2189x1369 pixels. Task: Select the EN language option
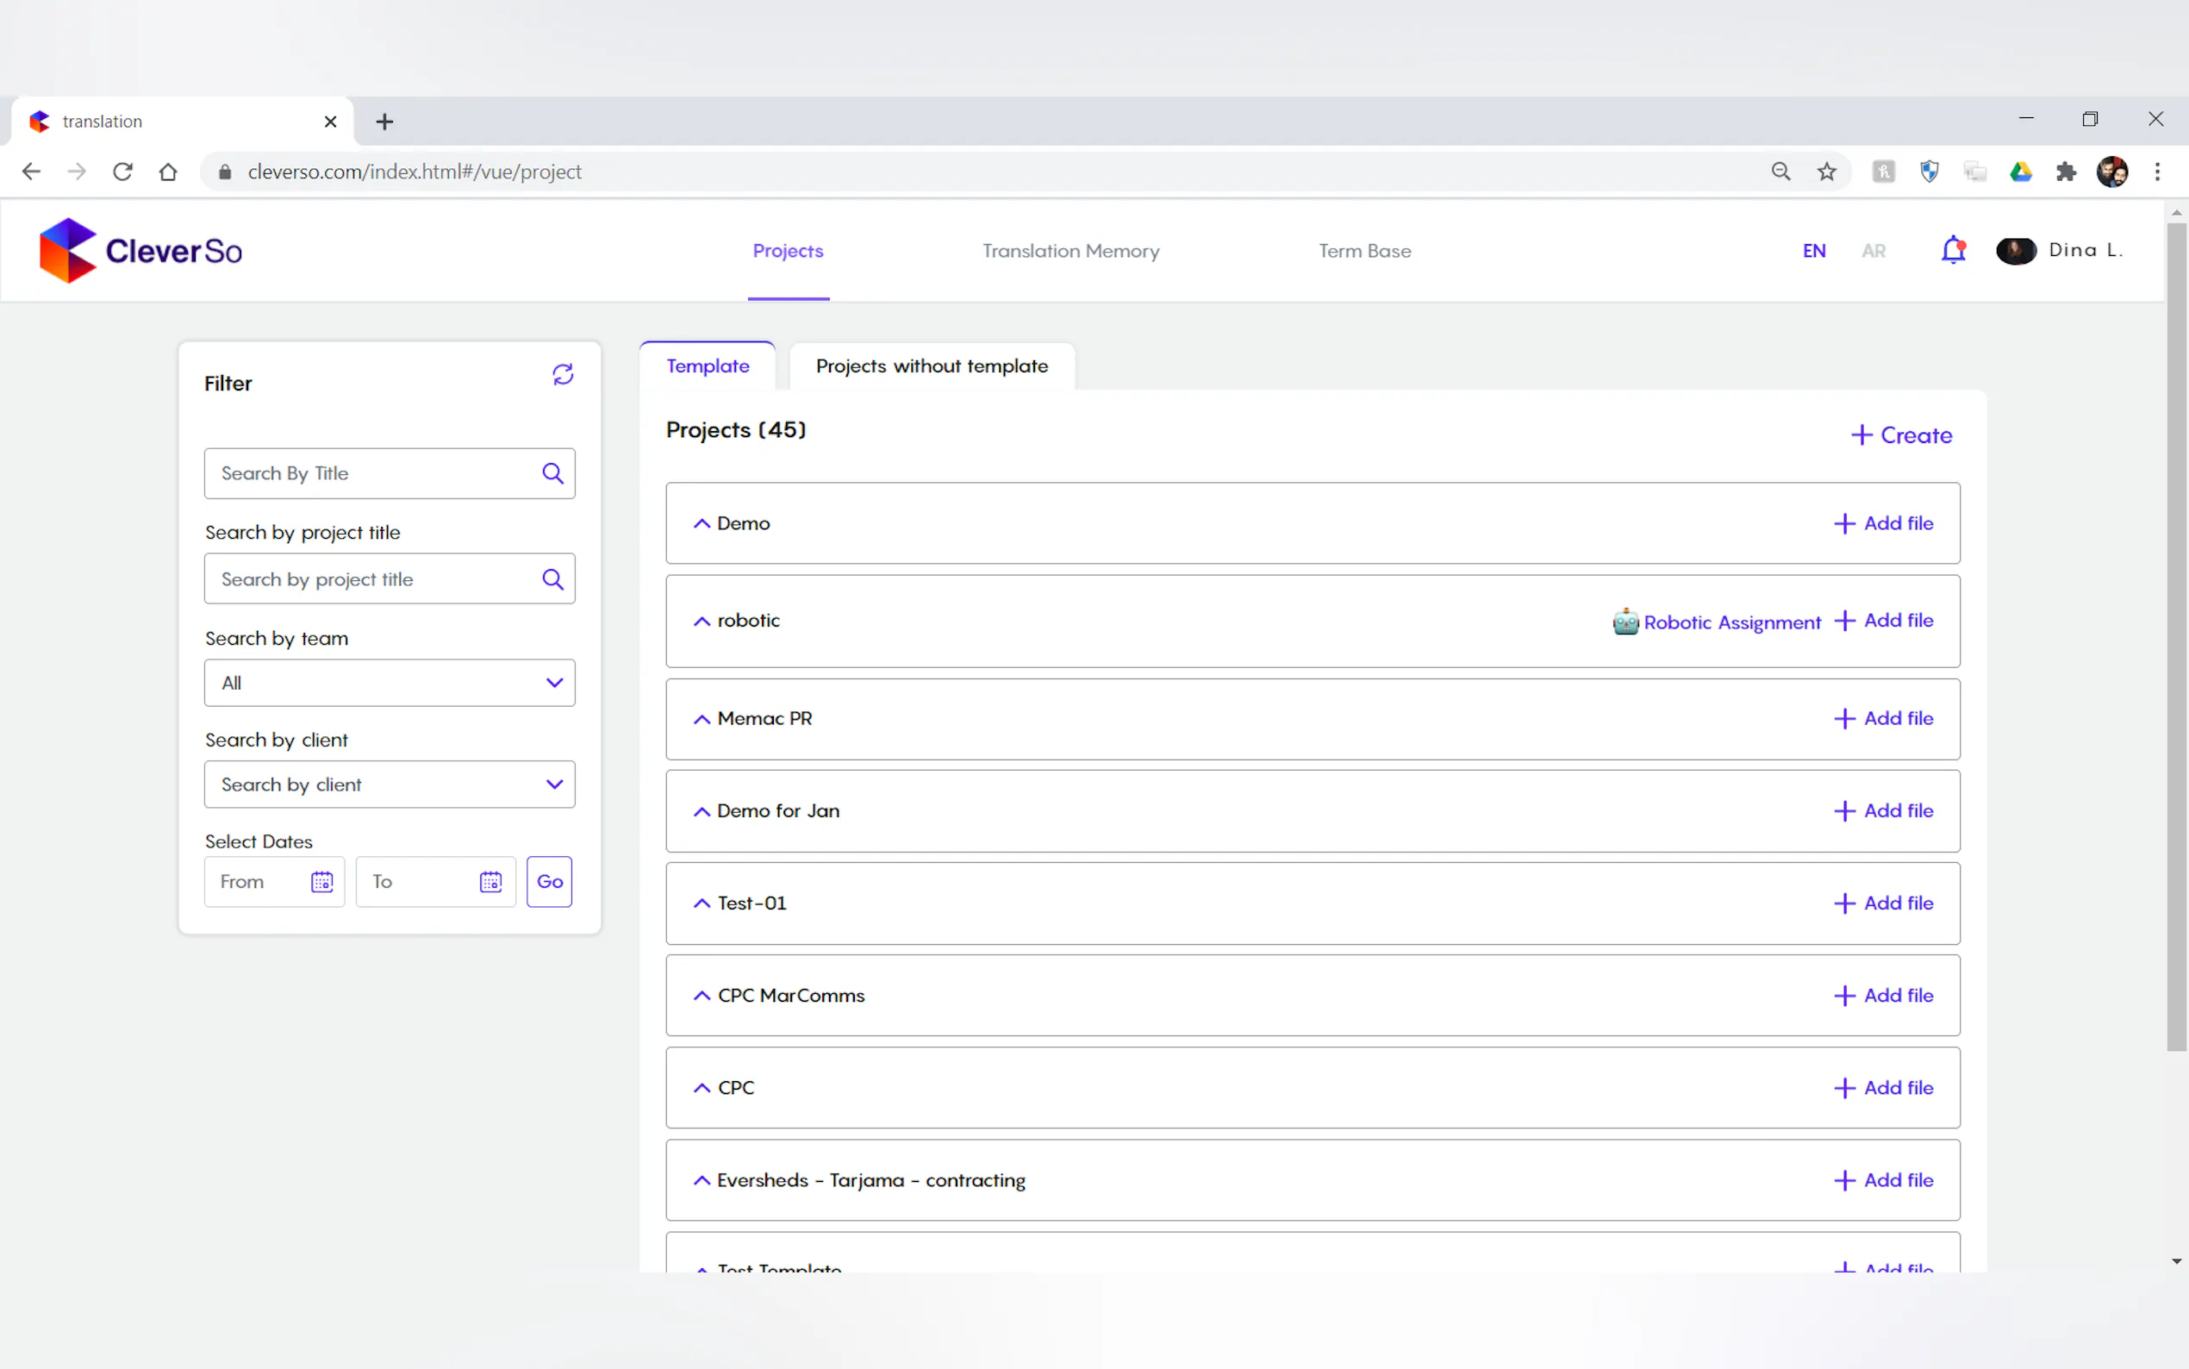[x=1813, y=251]
